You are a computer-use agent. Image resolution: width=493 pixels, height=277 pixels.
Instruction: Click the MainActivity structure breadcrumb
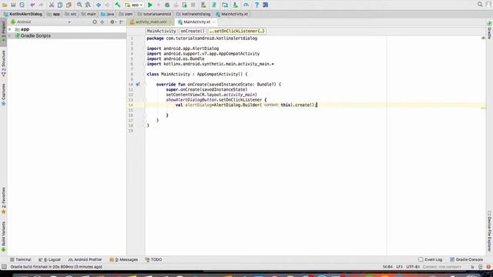(161, 31)
